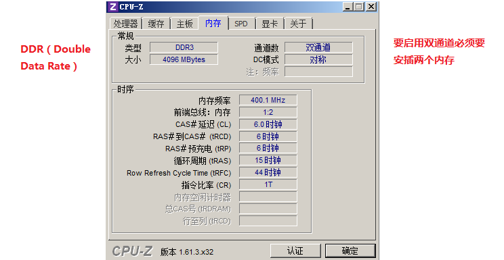Click the RAS#到CAS# (tRCD) label
This screenshot has width=504, height=260.
tap(192, 137)
